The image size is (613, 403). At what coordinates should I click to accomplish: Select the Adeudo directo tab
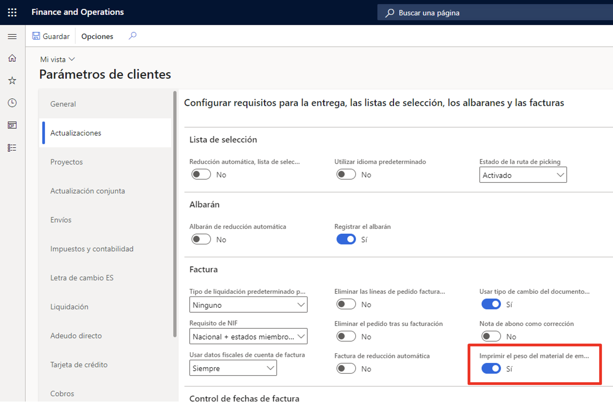(105, 336)
